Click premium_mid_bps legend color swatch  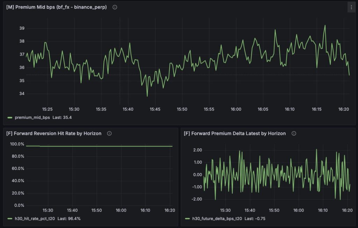pos(9,117)
